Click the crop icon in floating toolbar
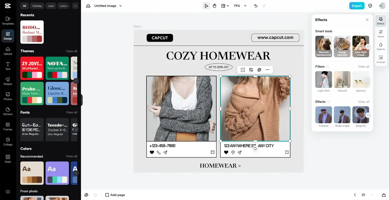This screenshot has height=200, width=389. (x=243, y=70)
